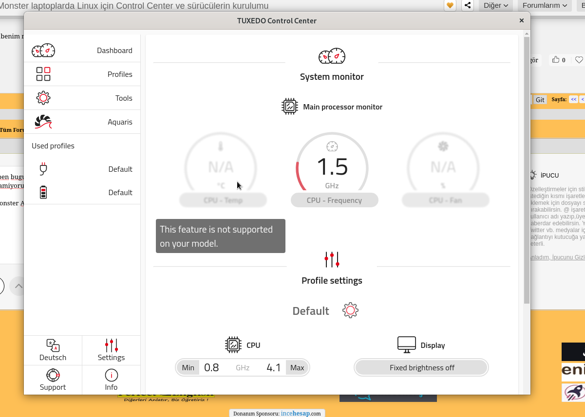This screenshot has height=417, width=585.
Task: Open the Forumlarım dropdown in forum
Action: [x=545, y=5]
